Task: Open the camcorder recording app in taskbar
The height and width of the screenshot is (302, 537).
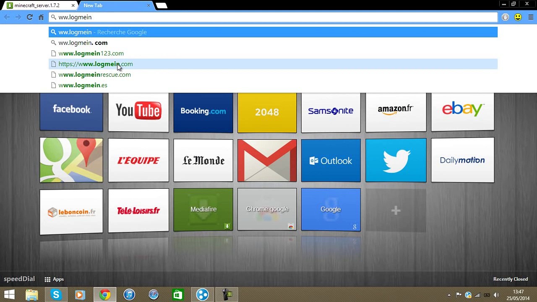Action: click(x=227, y=295)
